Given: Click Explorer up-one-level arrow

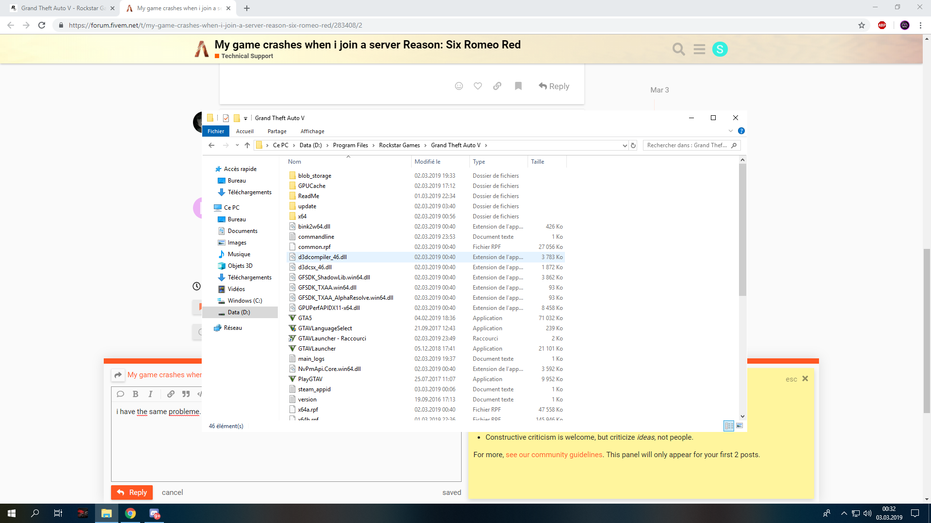Looking at the screenshot, I should 247,145.
